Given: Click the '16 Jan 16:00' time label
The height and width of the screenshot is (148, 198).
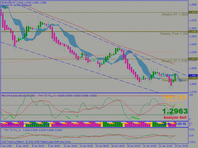Looking at the screenshot, I should [118, 146].
